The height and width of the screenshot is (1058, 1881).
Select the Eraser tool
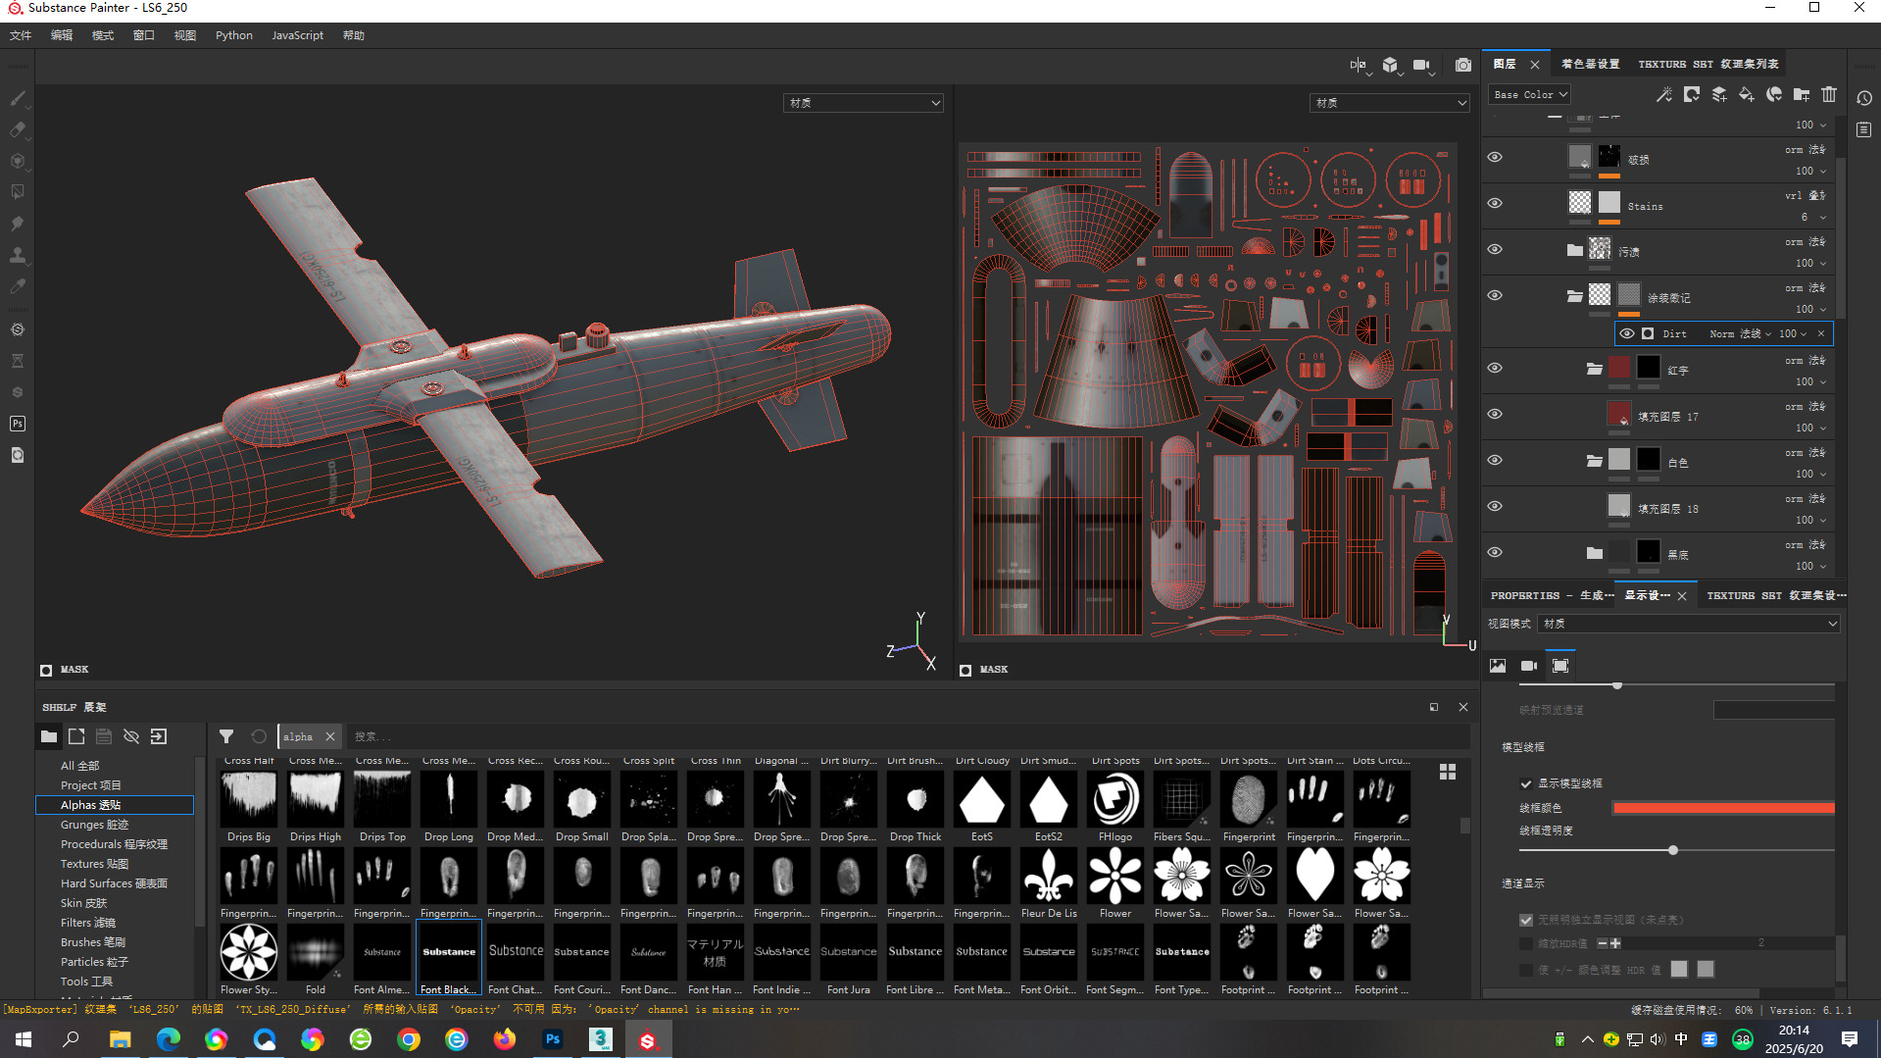tap(18, 129)
